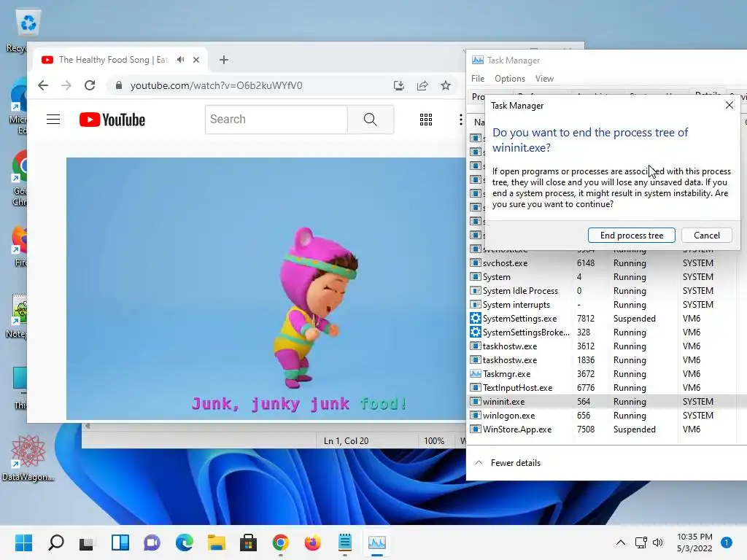
Task: Open Task Manager View menu
Action: click(544, 79)
